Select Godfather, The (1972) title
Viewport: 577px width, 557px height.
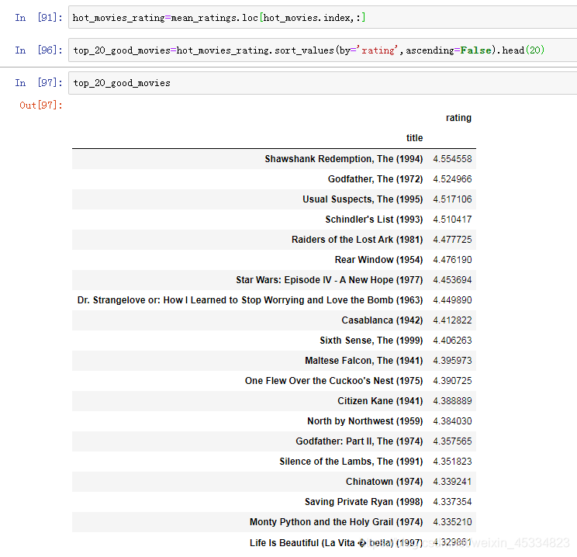[x=375, y=179]
